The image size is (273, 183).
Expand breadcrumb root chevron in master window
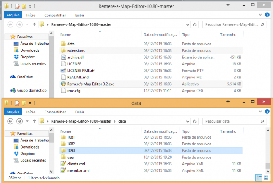(x=47, y=24)
